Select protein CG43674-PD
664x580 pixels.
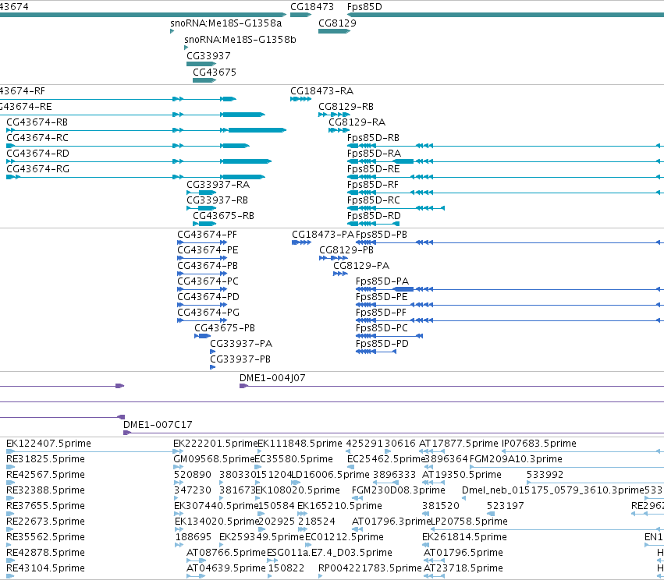coord(208,298)
